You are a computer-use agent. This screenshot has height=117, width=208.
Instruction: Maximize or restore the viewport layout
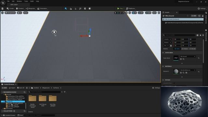click(x=159, y=13)
